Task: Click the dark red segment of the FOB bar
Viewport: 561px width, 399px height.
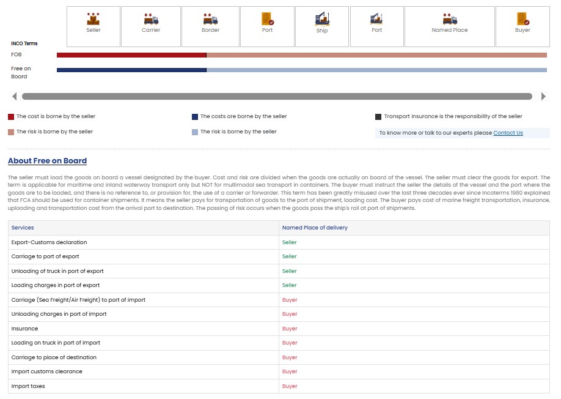Action: coord(131,55)
